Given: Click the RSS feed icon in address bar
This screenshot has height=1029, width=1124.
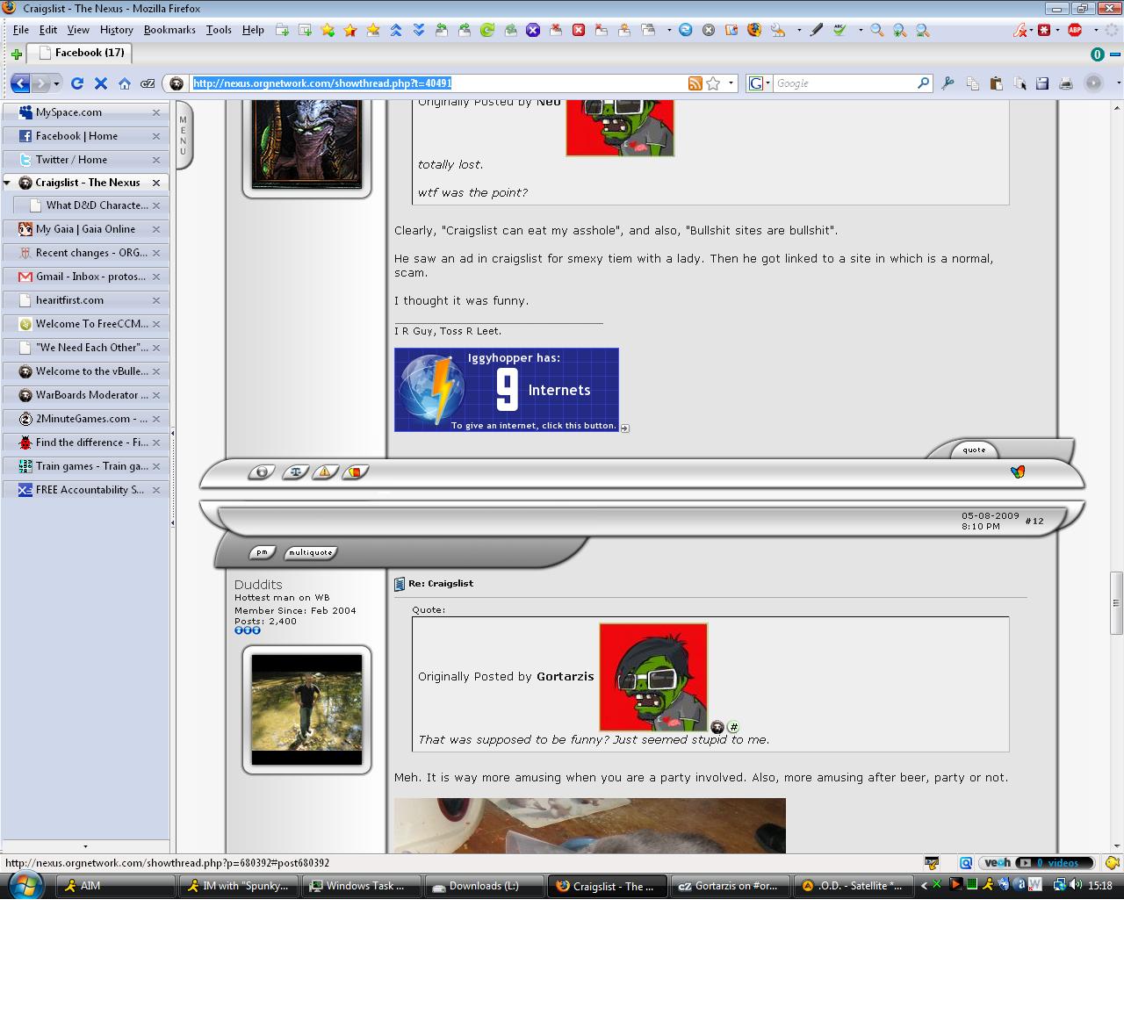Looking at the screenshot, I should [x=695, y=83].
